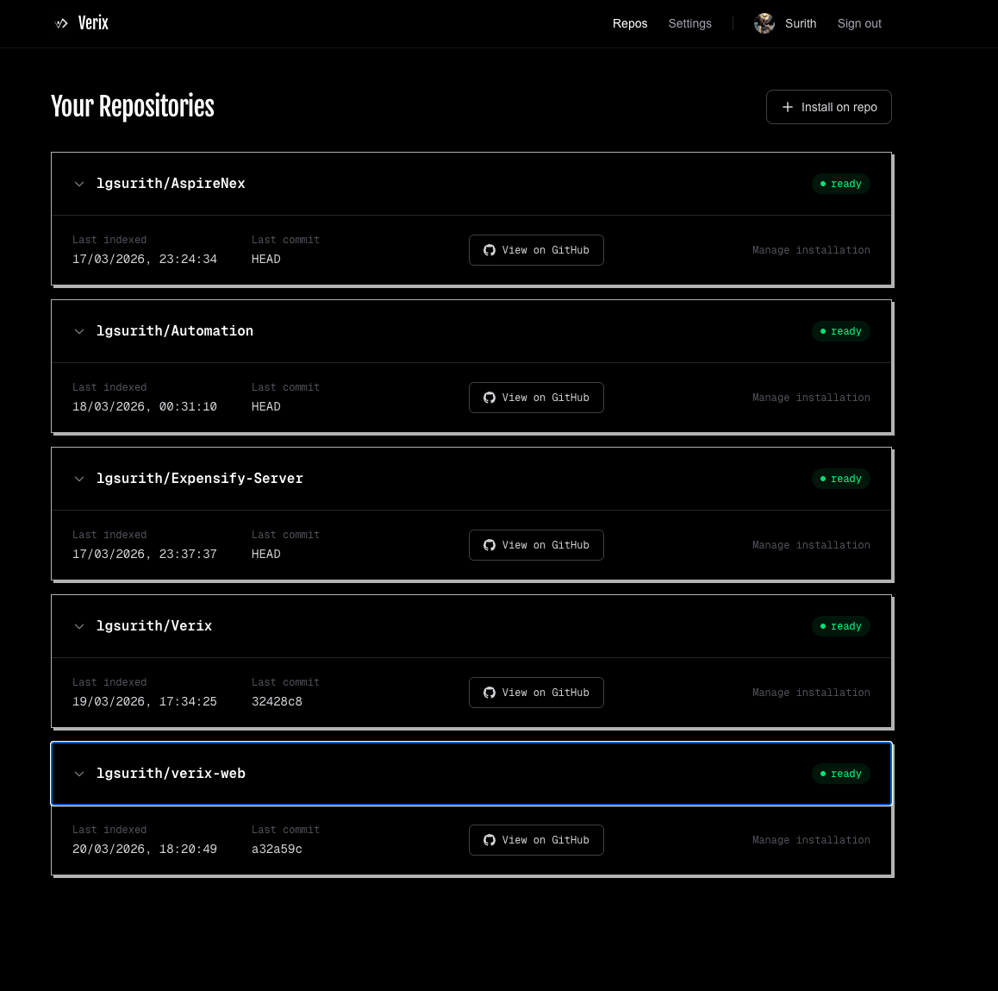The image size is (998, 991).
Task: Click indexed time 18/03/2026, 00:31:10
Action: click(145, 406)
